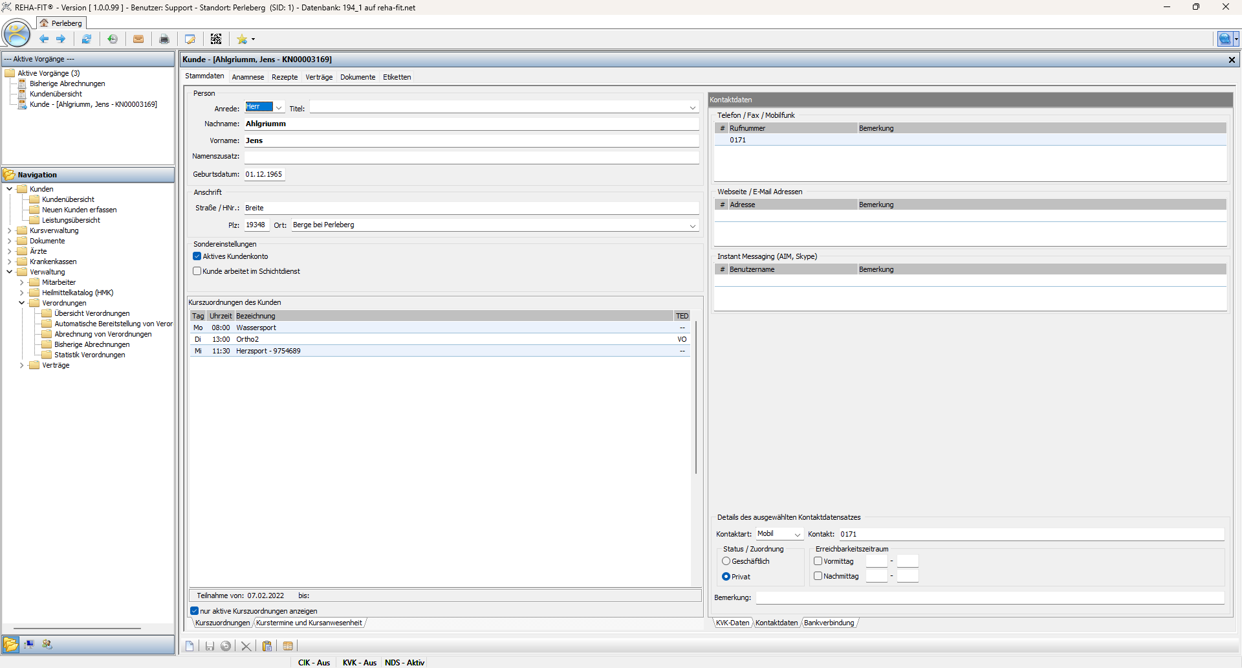Click the undo circular arrow icon

pos(226,646)
